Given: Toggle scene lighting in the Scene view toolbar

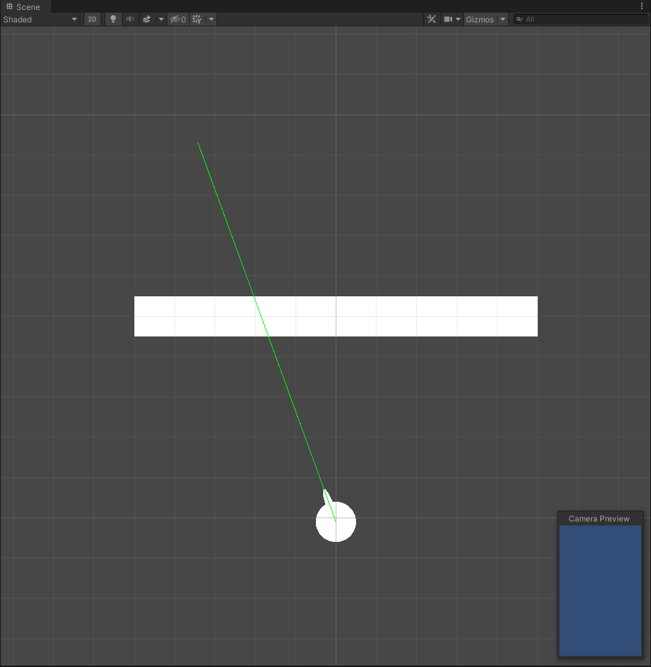Looking at the screenshot, I should click(113, 19).
